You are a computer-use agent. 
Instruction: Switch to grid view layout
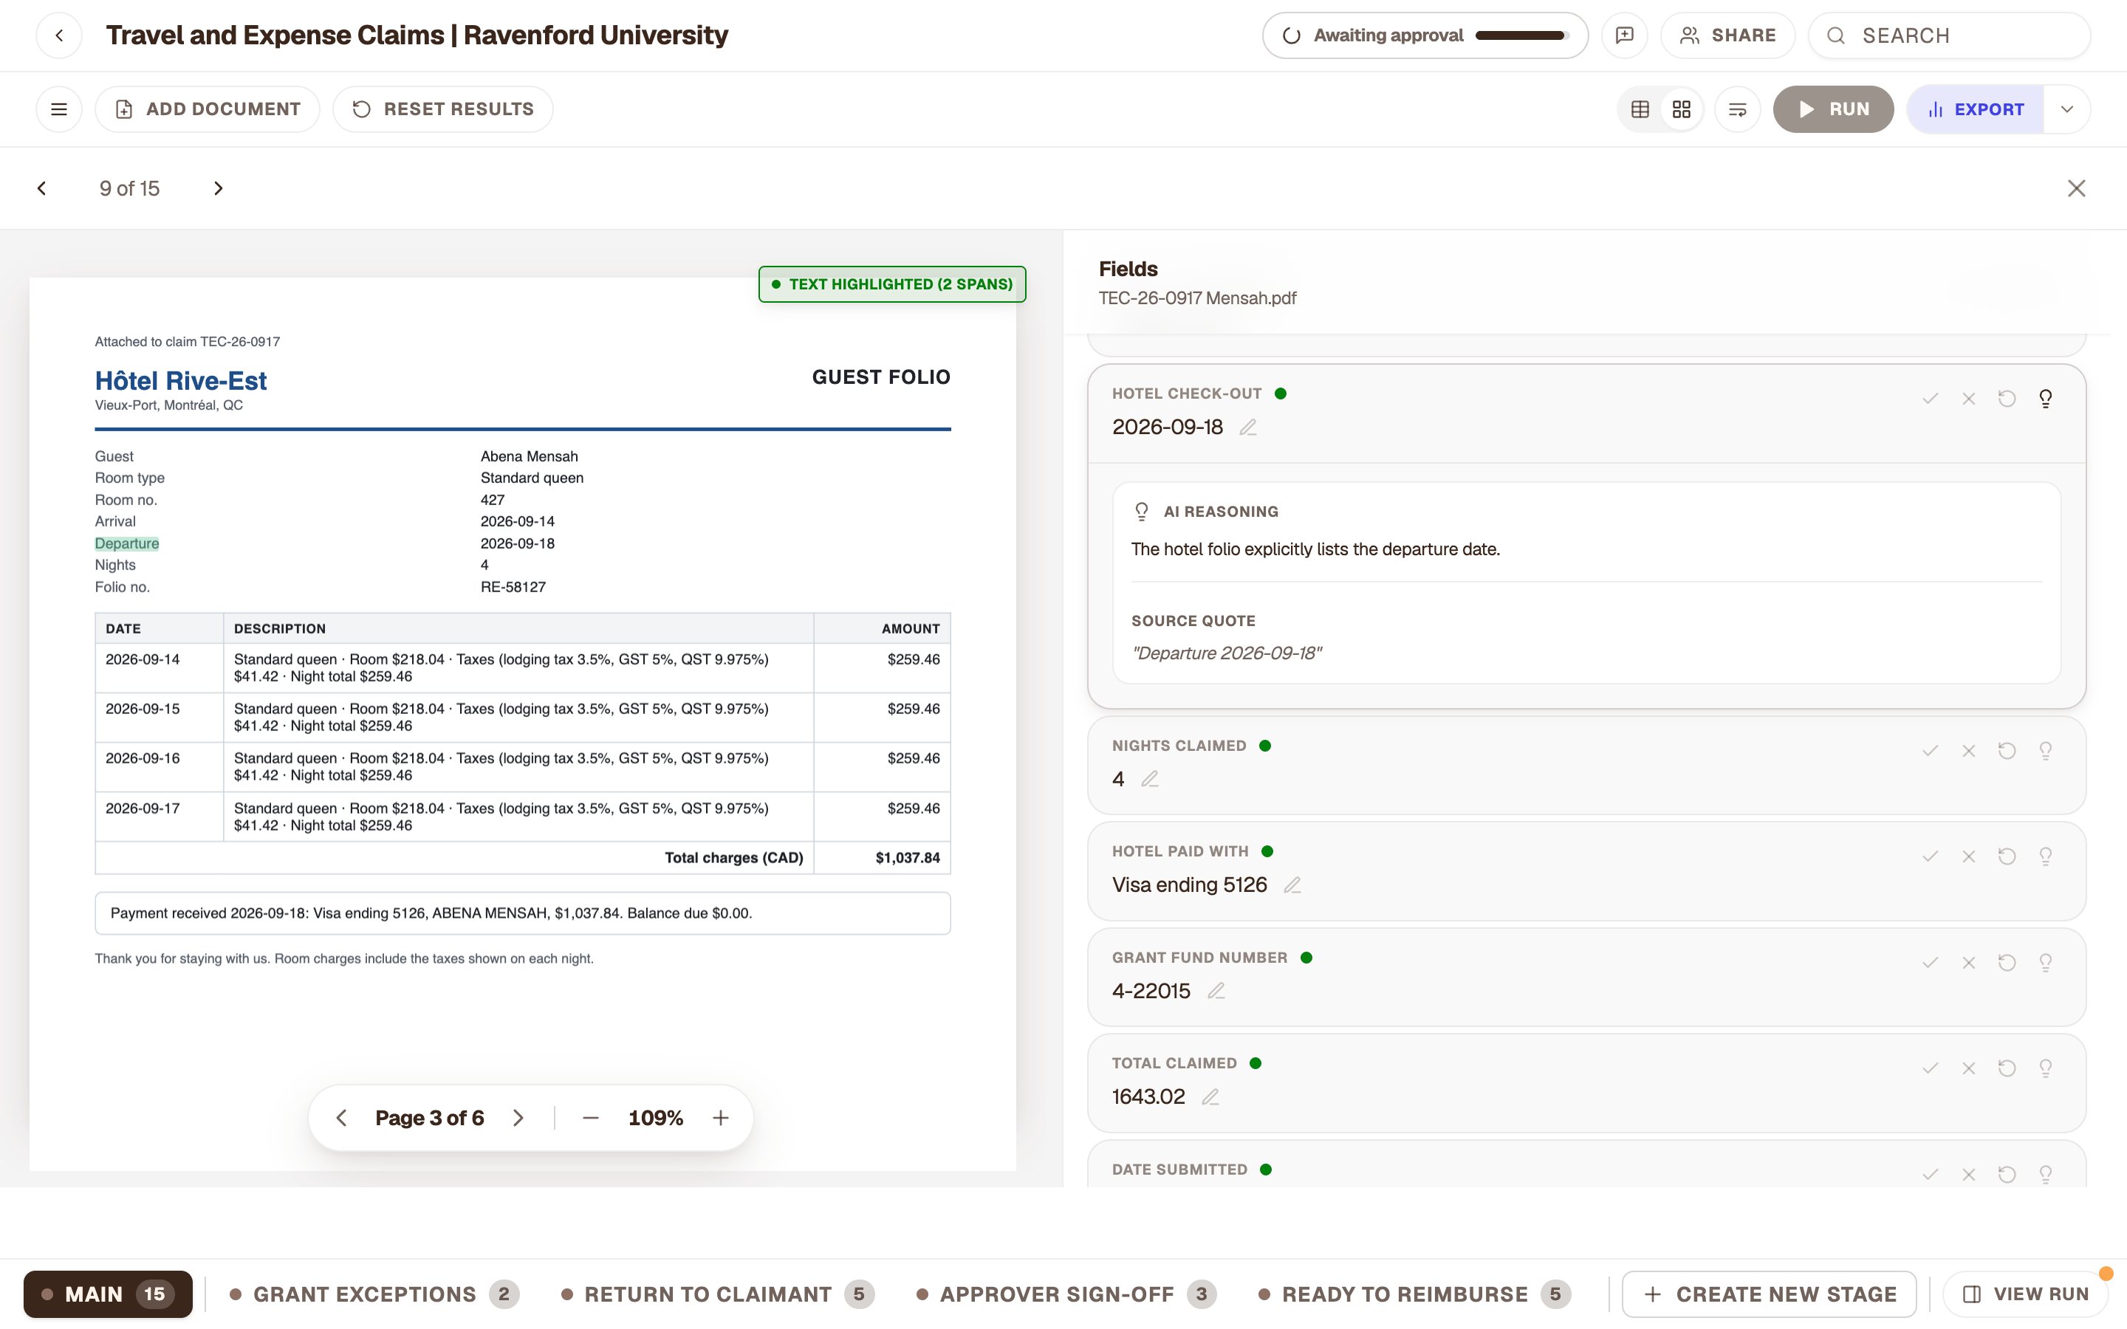click(1682, 109)
